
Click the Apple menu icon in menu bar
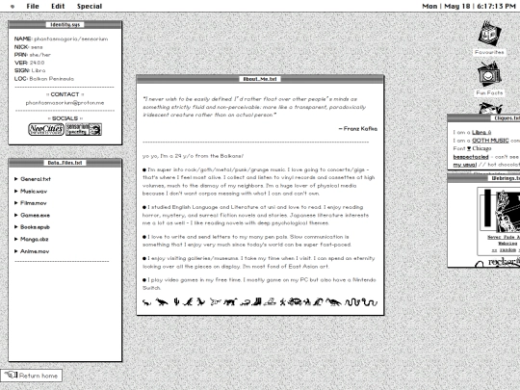(x=13, y=7)
